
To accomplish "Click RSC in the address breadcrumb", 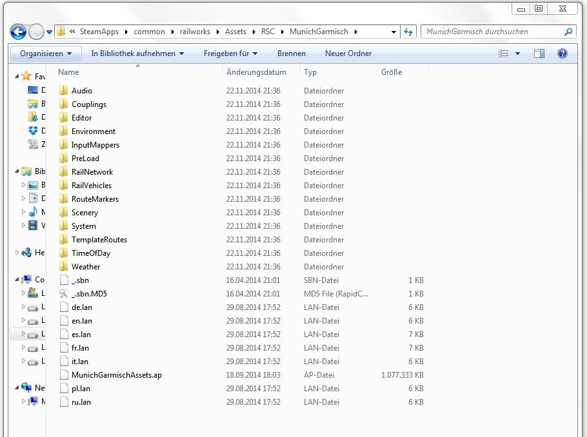I will click(x=268, y=32).
